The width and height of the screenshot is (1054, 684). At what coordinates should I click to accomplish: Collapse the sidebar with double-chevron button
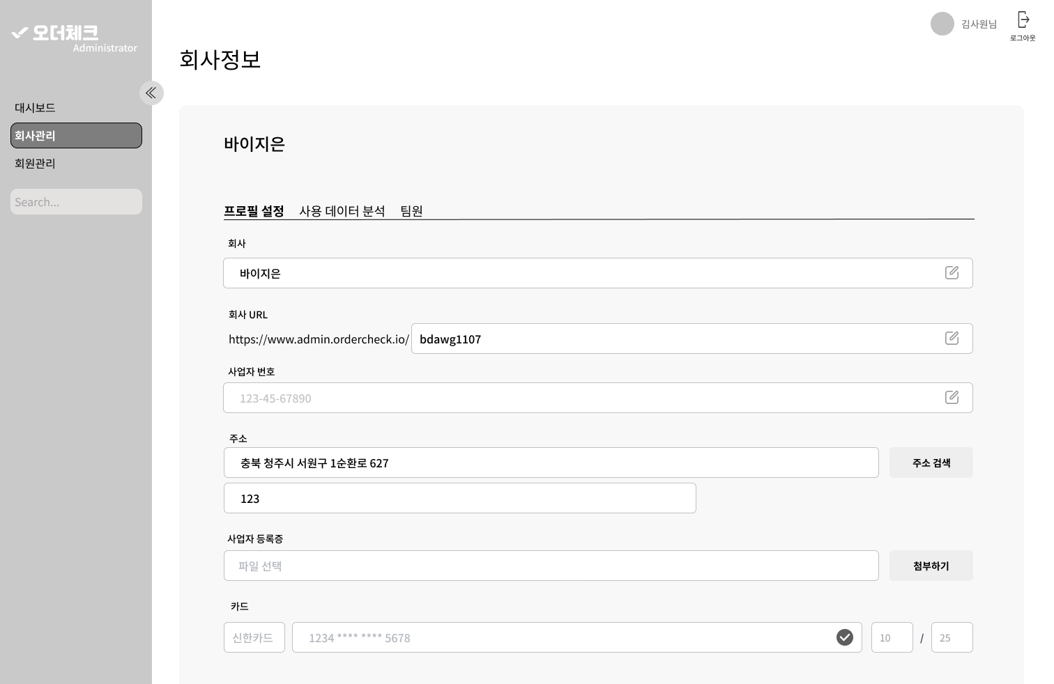(x=151, y=93)
